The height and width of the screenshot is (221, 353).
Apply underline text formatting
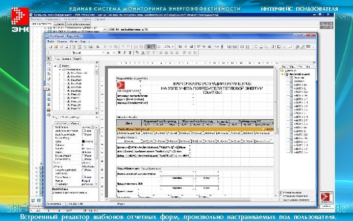(x=130, y=53)
